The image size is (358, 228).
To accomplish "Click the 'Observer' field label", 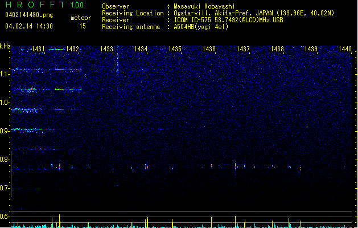I will click(x=116, y=6).
